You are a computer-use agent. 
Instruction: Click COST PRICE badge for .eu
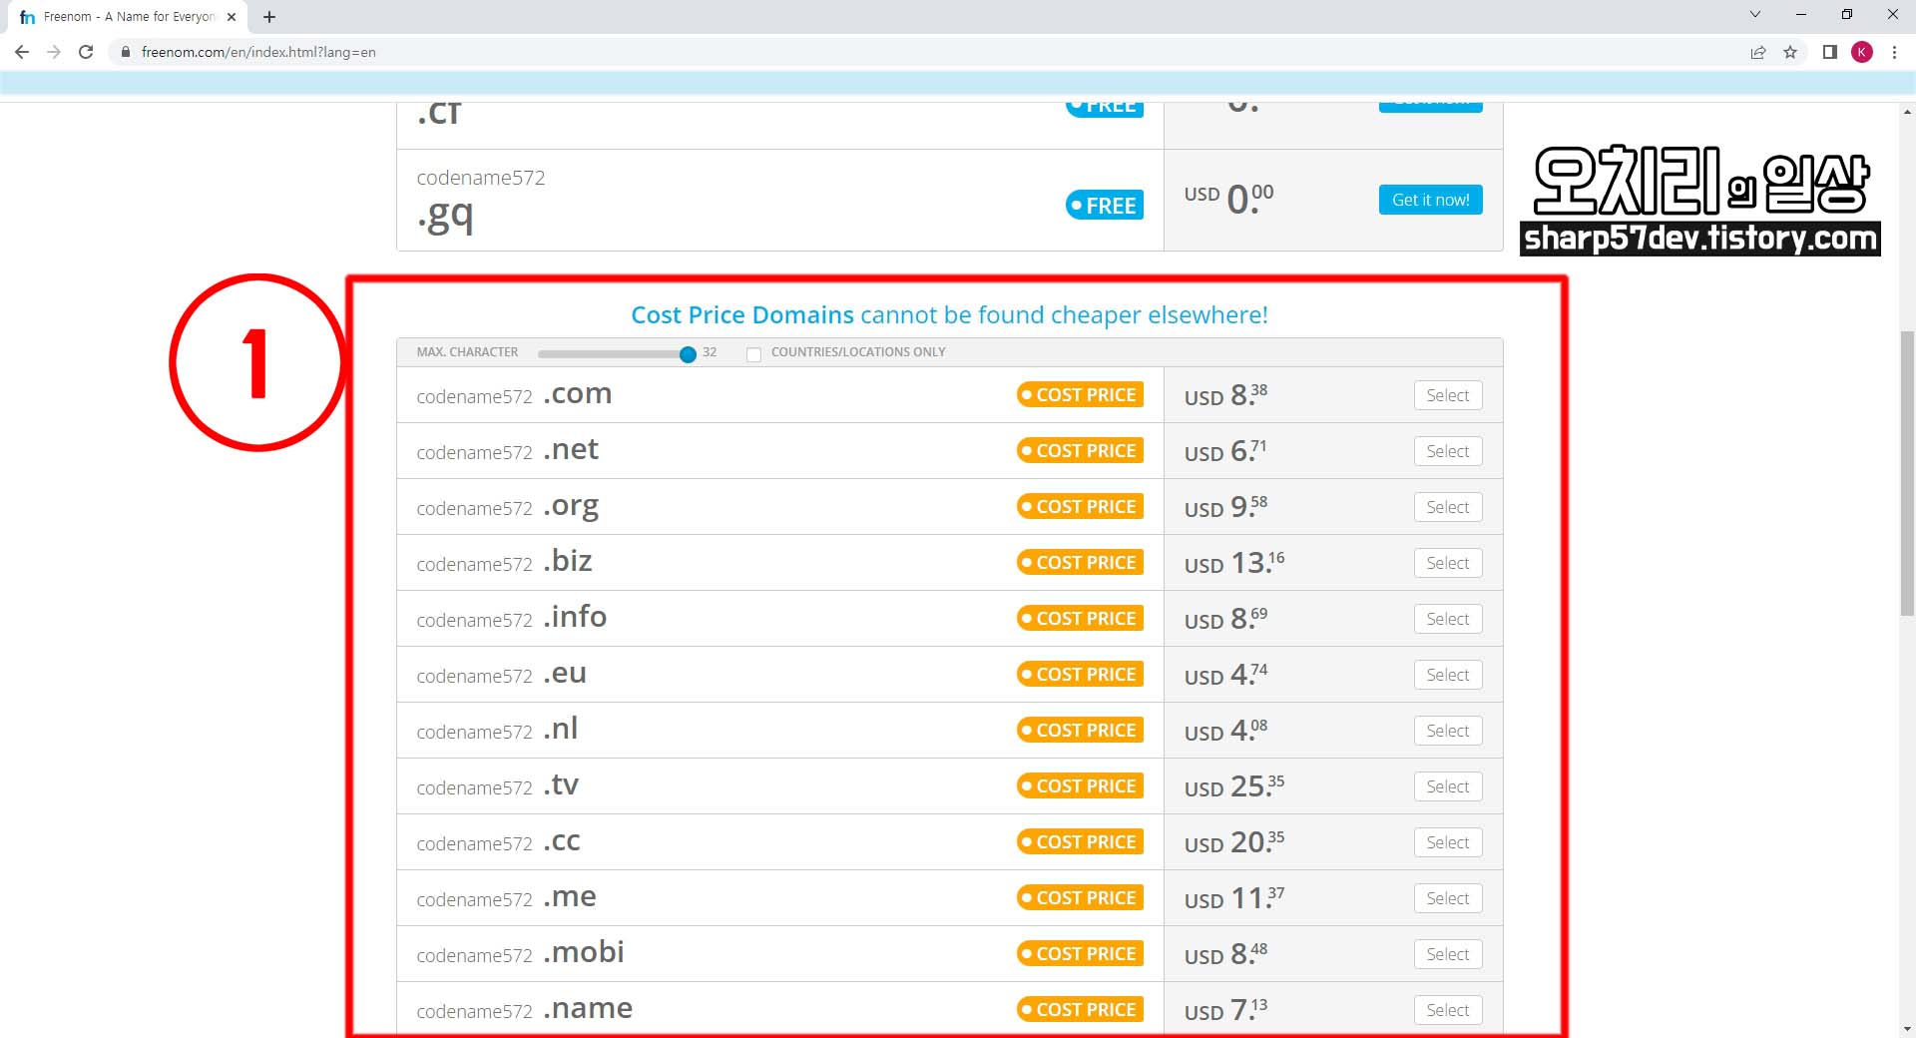click(1080, 675)
